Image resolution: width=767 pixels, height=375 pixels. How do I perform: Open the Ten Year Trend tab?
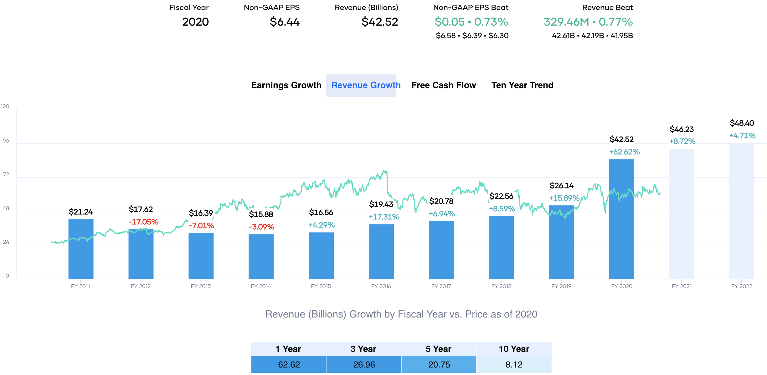522,85
